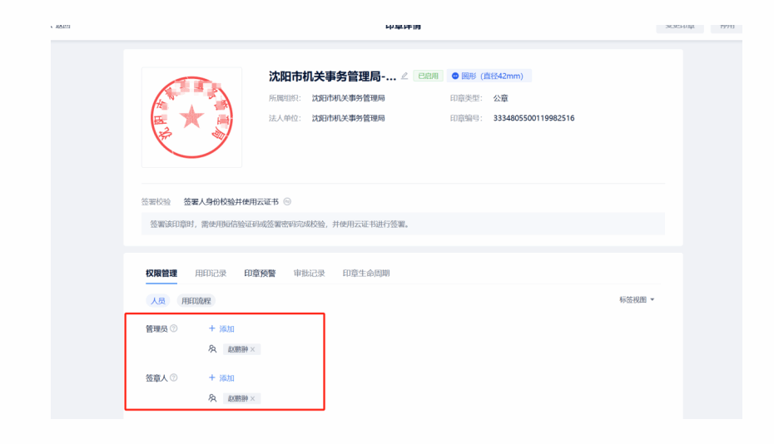Viewport: 774px width, 444px height.
Task: Switch to the 印章预警 tab
Action: point(260,274)
